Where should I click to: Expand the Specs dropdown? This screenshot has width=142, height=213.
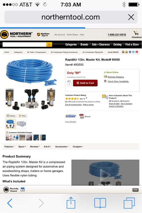(22, 147)
